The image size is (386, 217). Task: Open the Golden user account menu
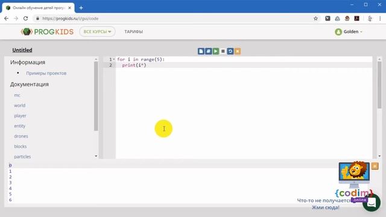[x=349, y=31]
